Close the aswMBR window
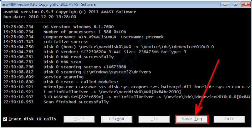This screenshot has width=252, height=128. coord(246,4)
